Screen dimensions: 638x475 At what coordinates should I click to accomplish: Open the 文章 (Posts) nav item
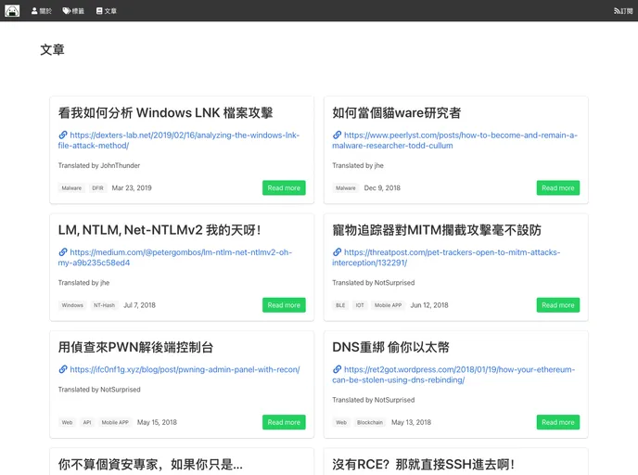click(107, 11)
